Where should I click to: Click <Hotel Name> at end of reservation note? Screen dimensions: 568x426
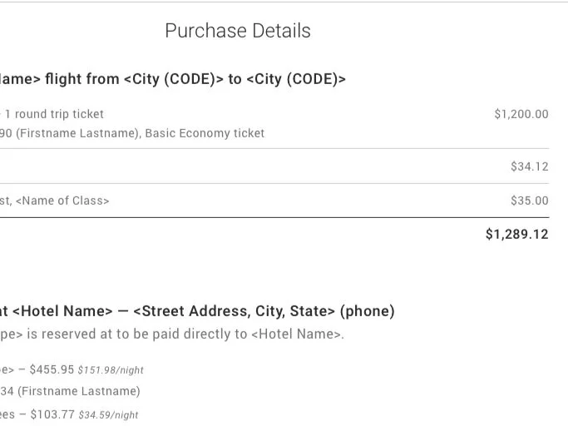(x=297, y=334)
